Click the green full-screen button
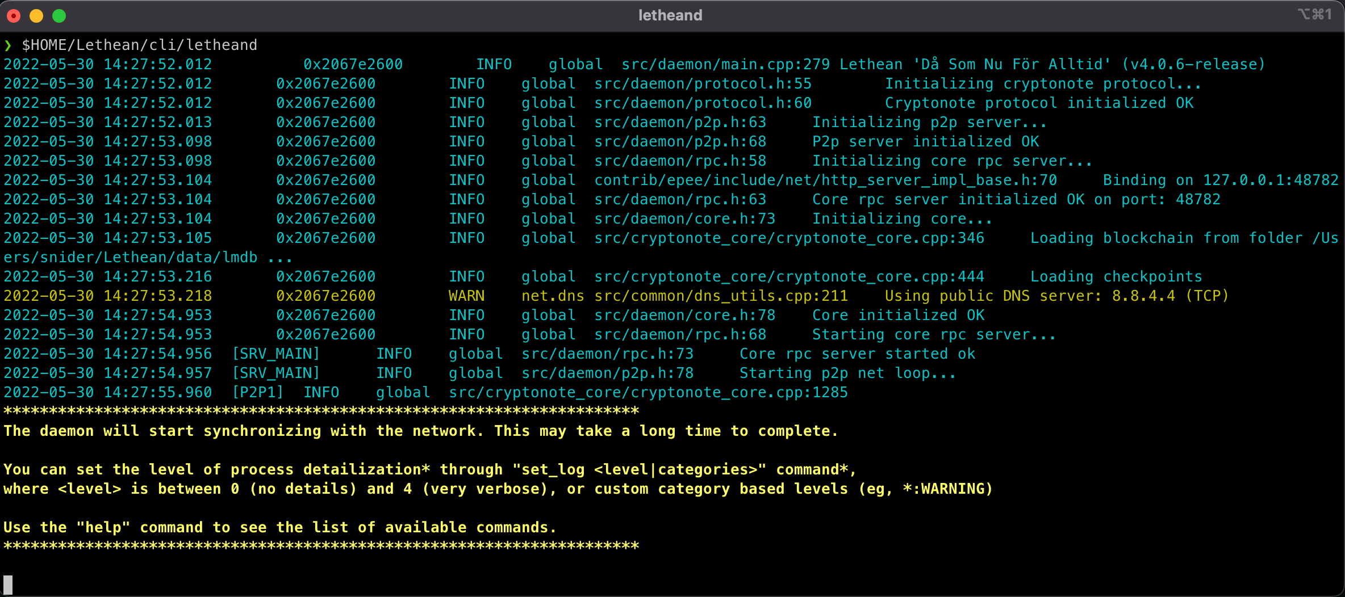 coord(59,16)
